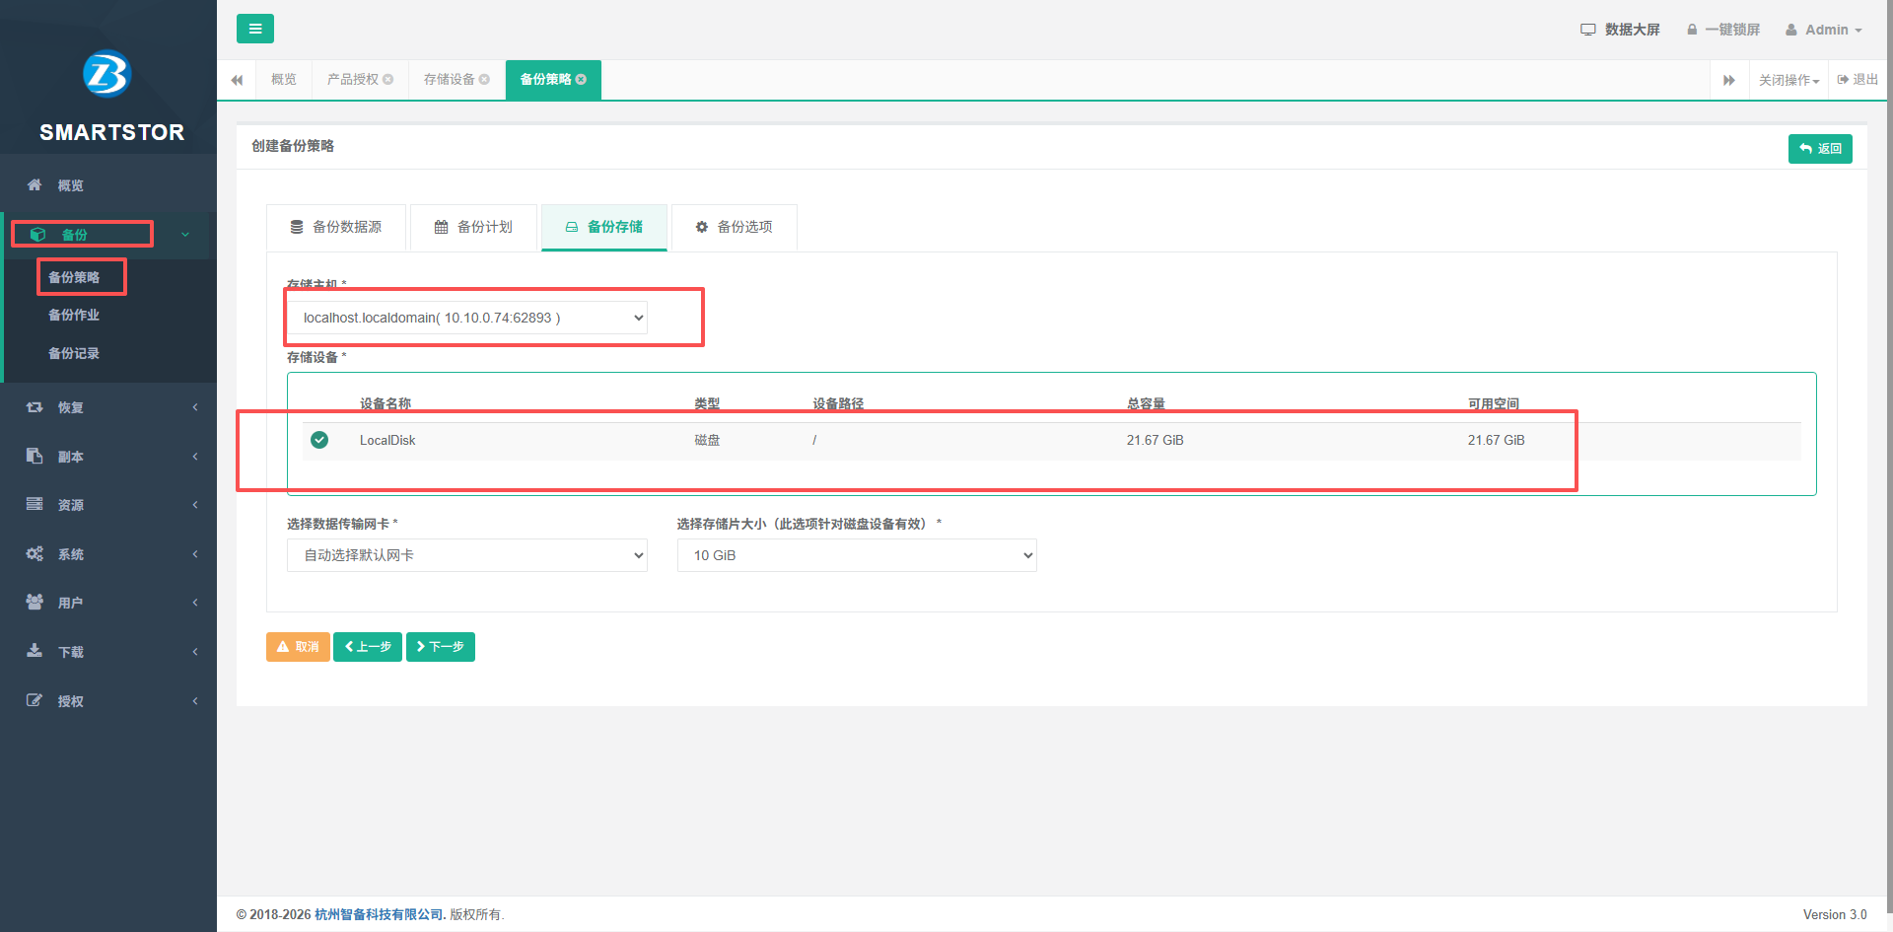The image size is (1893, 932).
Task: Open 备份作业 in the sidebar submenu
Action: [x=74, y=315]
